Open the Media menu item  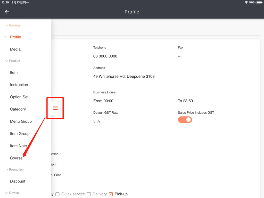pos(15,49)
